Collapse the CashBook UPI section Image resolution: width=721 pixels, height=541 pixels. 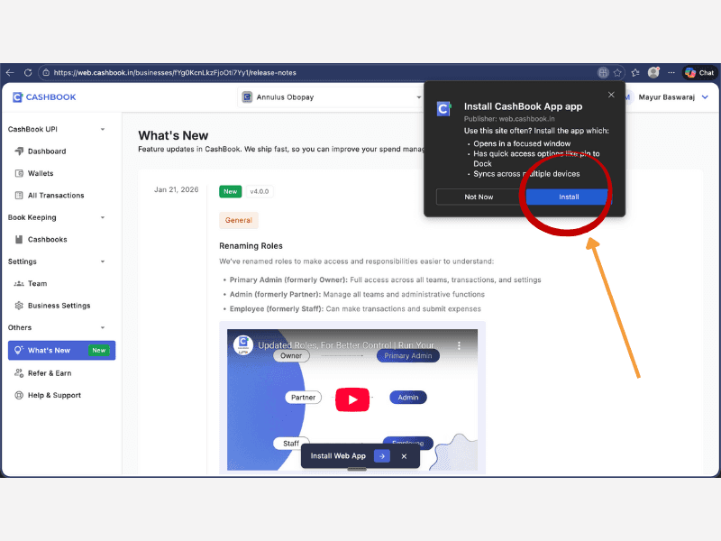point(103,129)
